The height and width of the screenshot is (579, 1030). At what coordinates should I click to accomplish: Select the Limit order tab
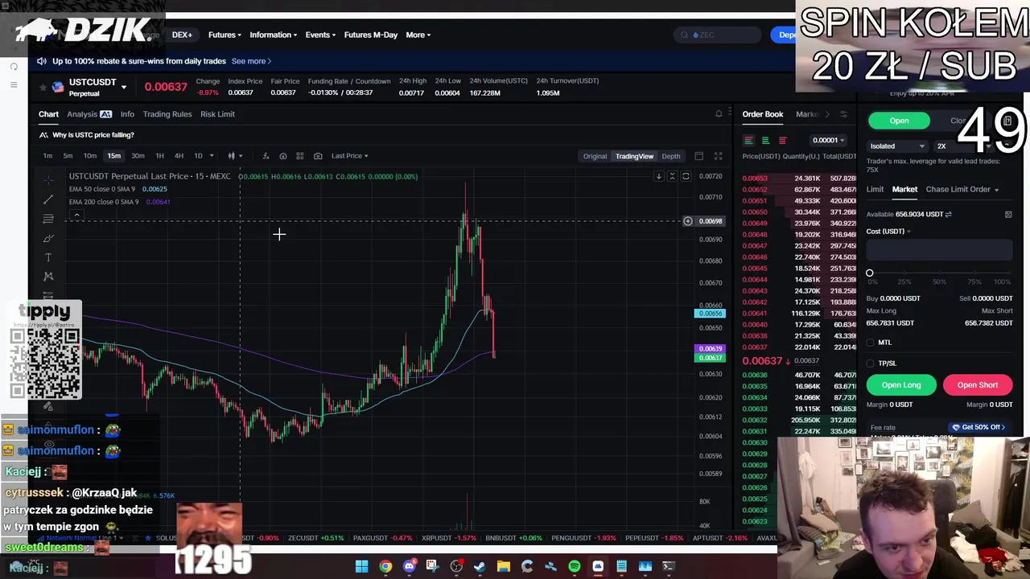coord(875,190)
